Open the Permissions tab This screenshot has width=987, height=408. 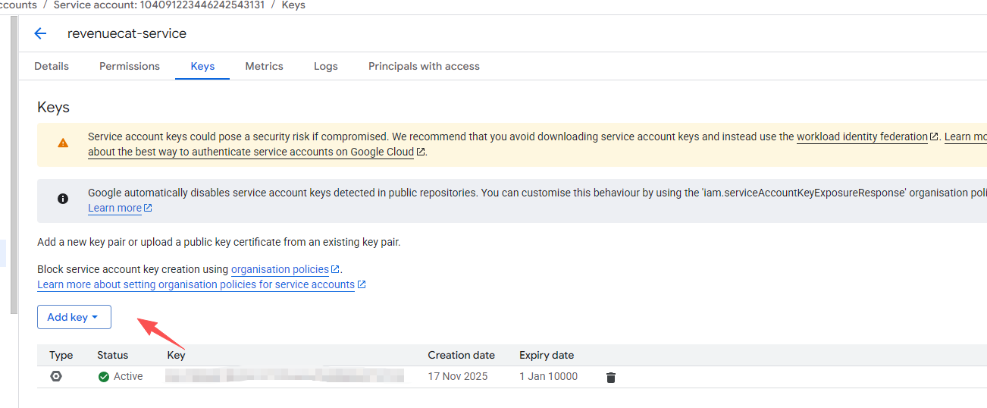pyautogui.click(x=130, y=66)
